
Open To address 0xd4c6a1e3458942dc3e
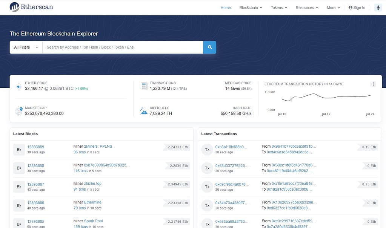289,152
